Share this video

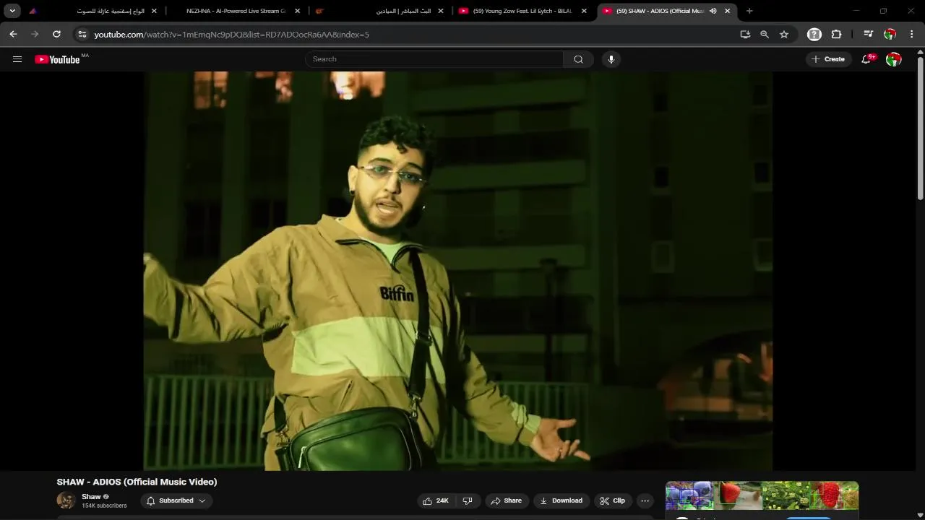(506, 500)
